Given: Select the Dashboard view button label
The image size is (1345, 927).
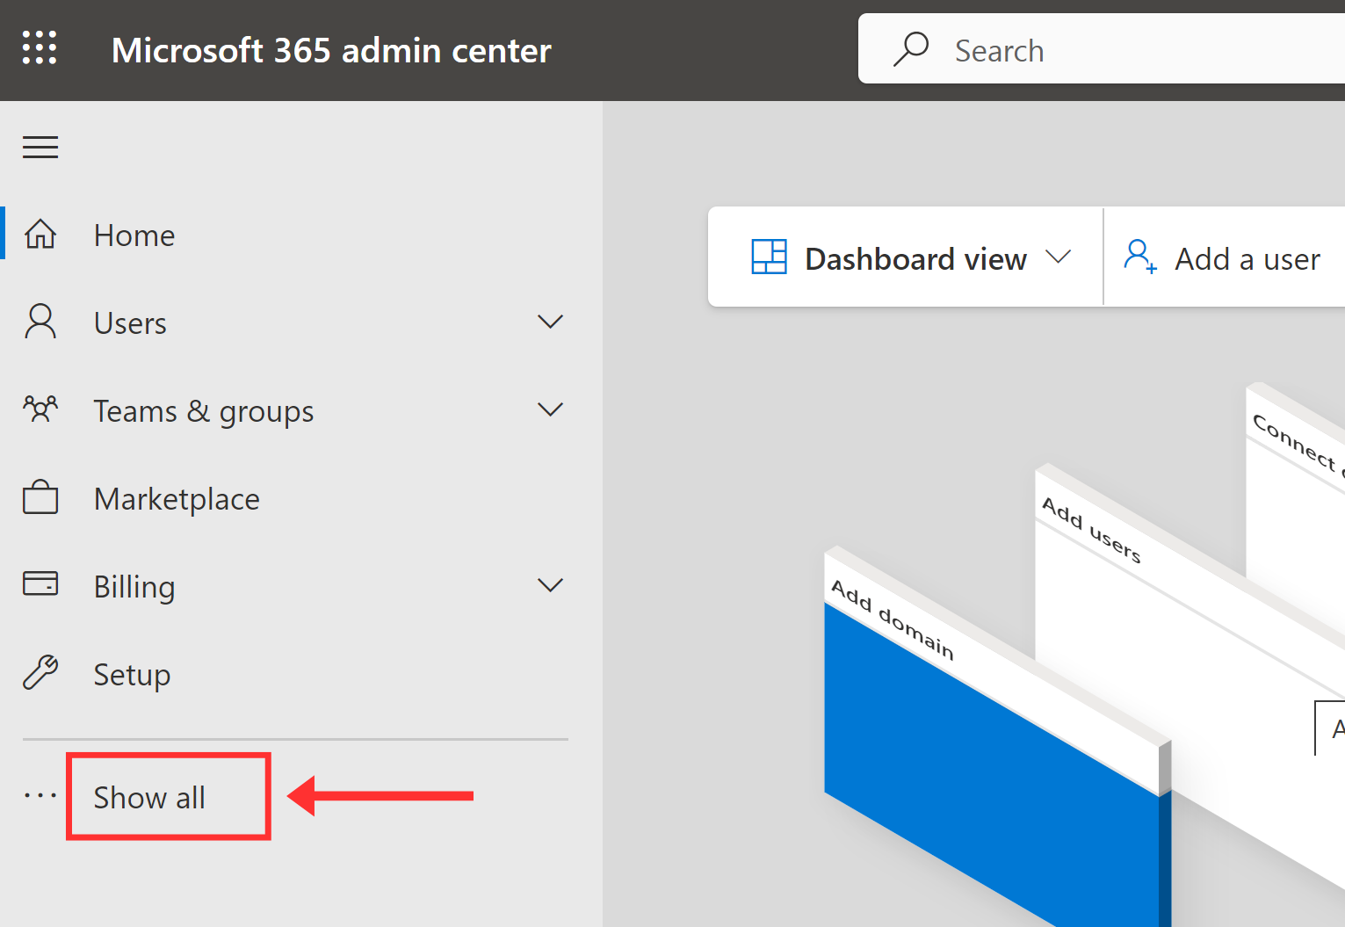Looking at the screenshot, I should 915,259.
